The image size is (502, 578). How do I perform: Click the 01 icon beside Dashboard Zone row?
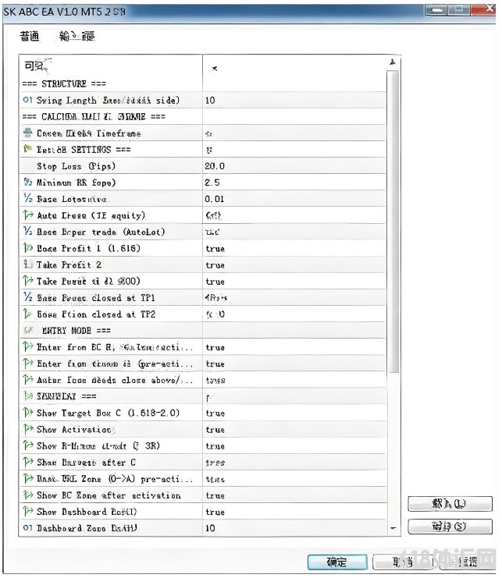[x=27, y=527]
